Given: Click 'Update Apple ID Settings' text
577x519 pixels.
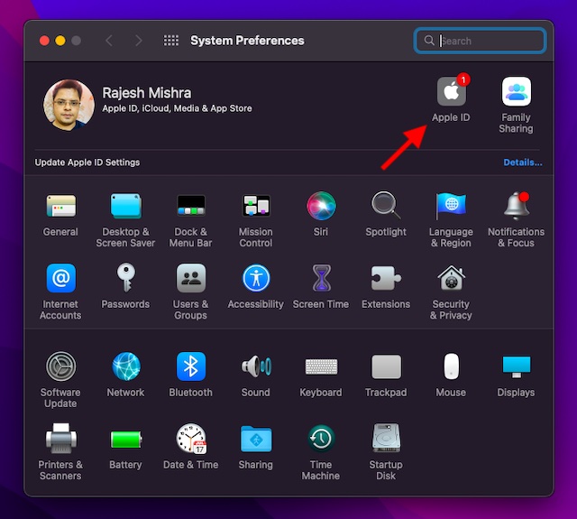Looking at the screenshot, I should coord(87,162).
